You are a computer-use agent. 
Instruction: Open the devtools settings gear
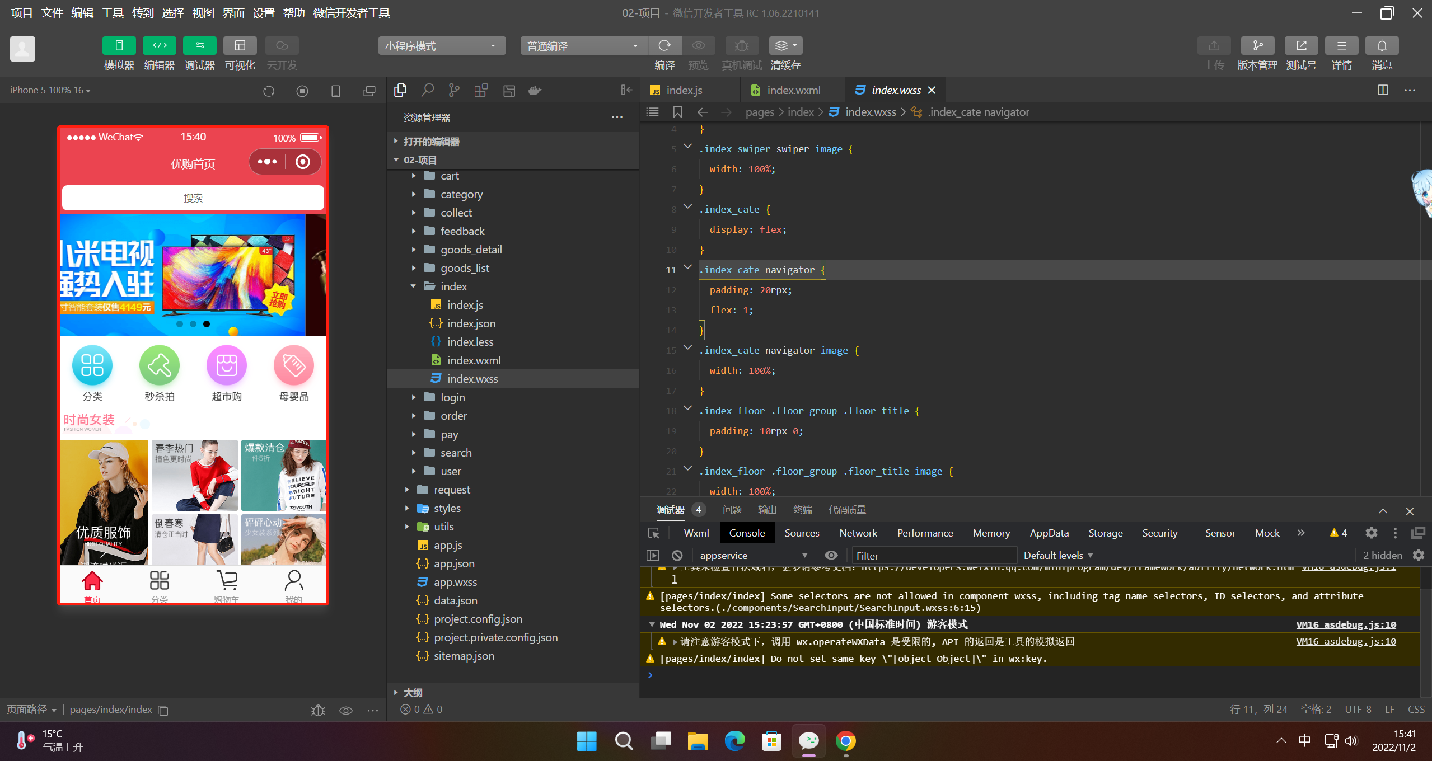tap(1371, 533)
